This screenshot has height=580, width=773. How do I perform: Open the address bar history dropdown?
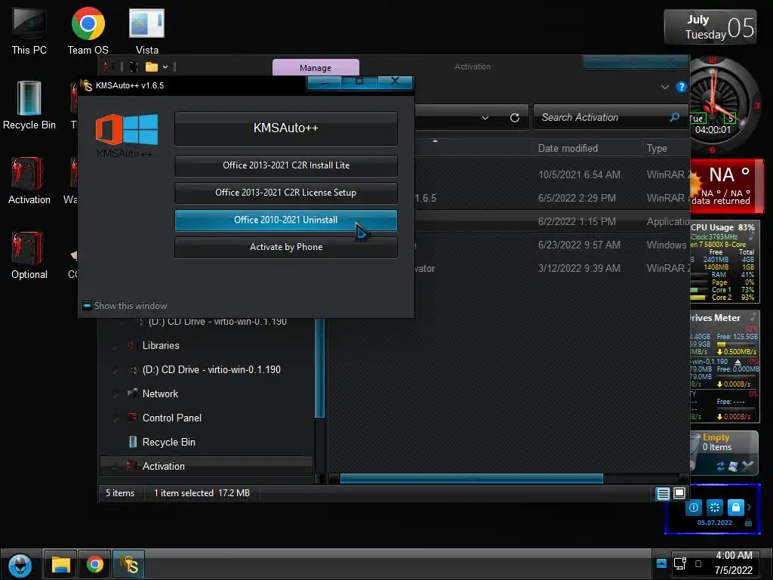[485, 117]
